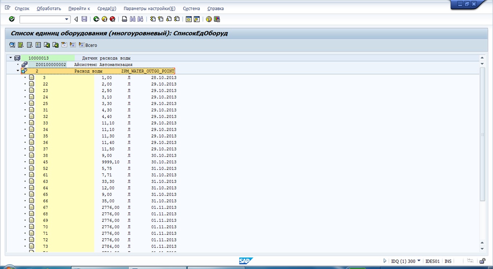The width and height of the screenshot is (493, 269).
Task: Click the lock icon in status bar
Action: (482, 261)
